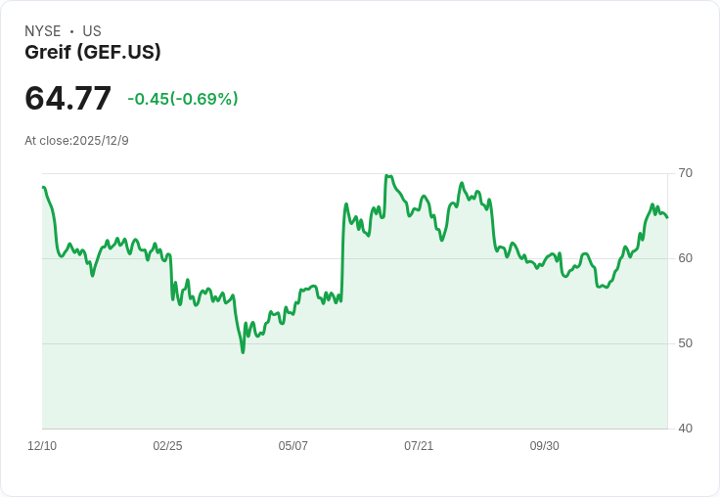
Task: Click the highest peak of the price line
Action: (x=386, y=175)
